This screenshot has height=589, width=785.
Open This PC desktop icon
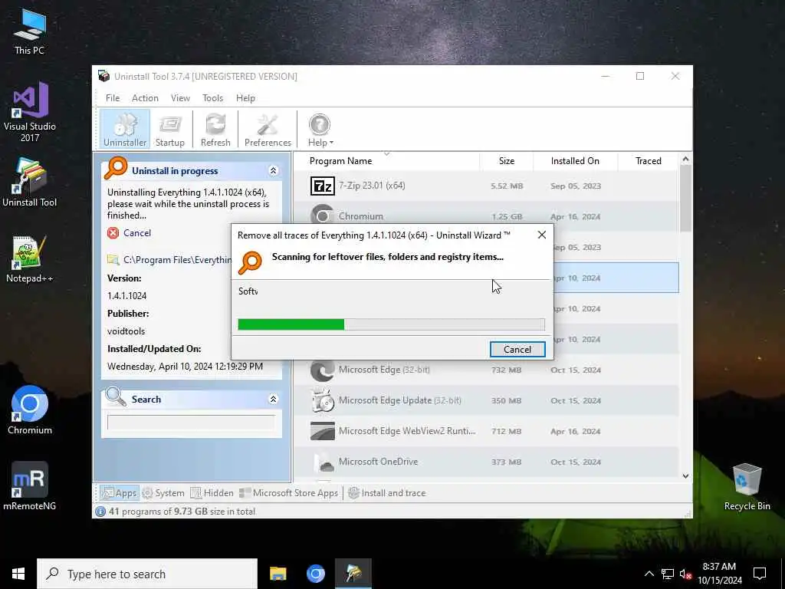(29, 32)
